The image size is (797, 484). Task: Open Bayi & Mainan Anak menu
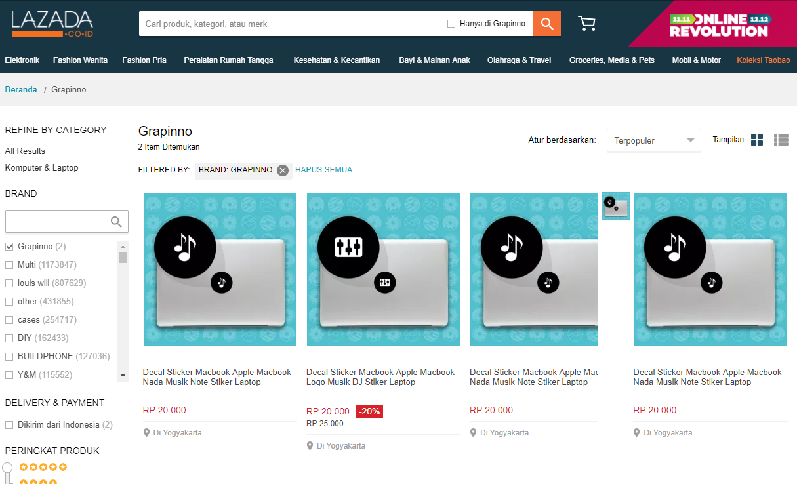pos(435,60)
